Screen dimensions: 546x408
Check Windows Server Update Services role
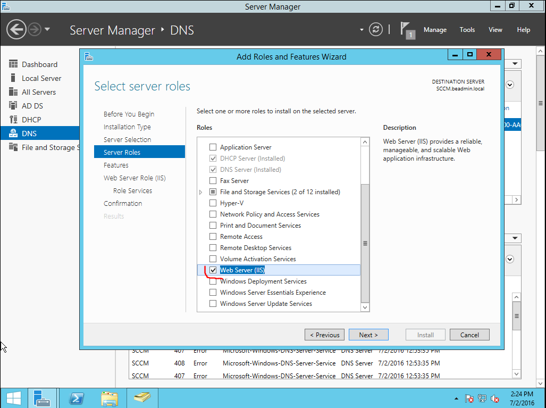point(213,304)
